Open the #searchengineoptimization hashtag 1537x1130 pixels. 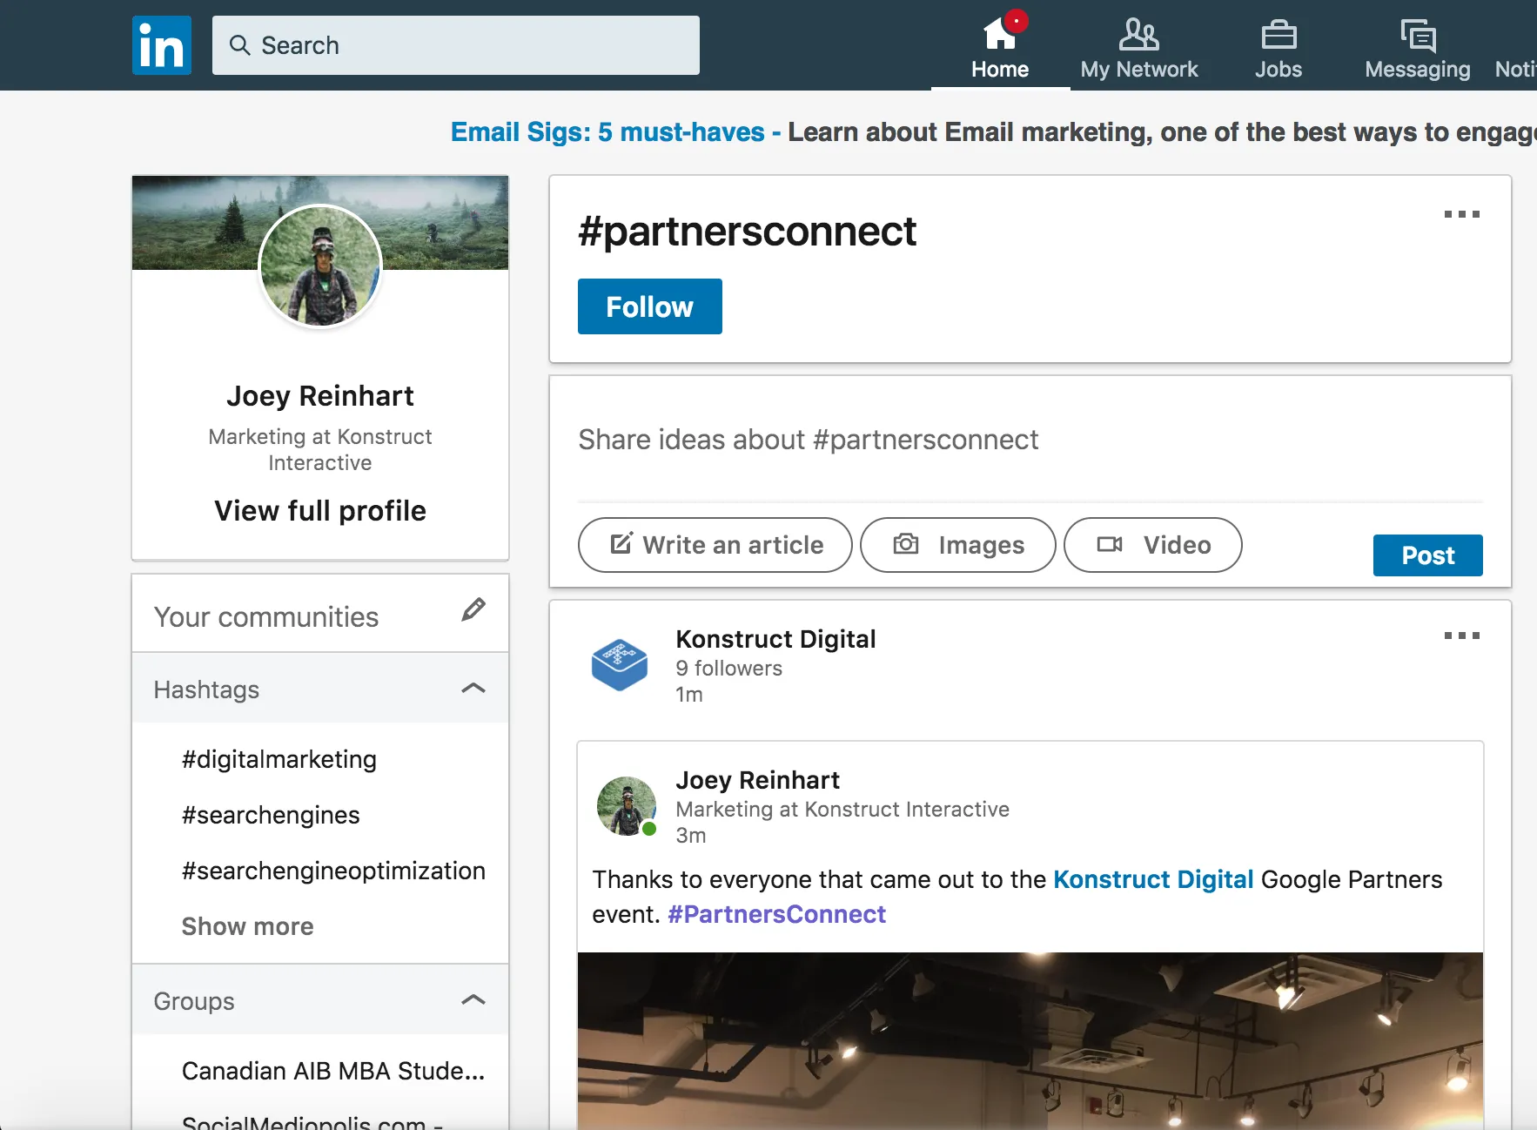[x=333, y=871]
